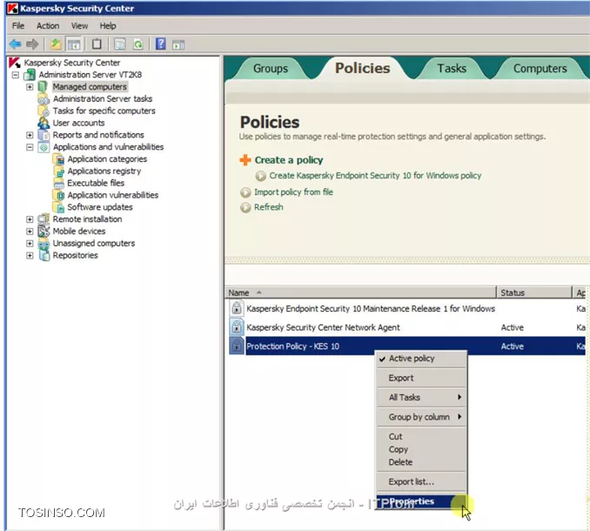Click Import policy from file link
The height and width of the screenshot is (531, 590).
pos(293,192)
